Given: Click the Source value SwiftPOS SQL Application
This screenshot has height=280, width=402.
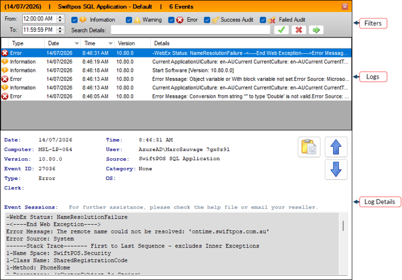Looking at the screenshot, I should click(x=179, y=159).
